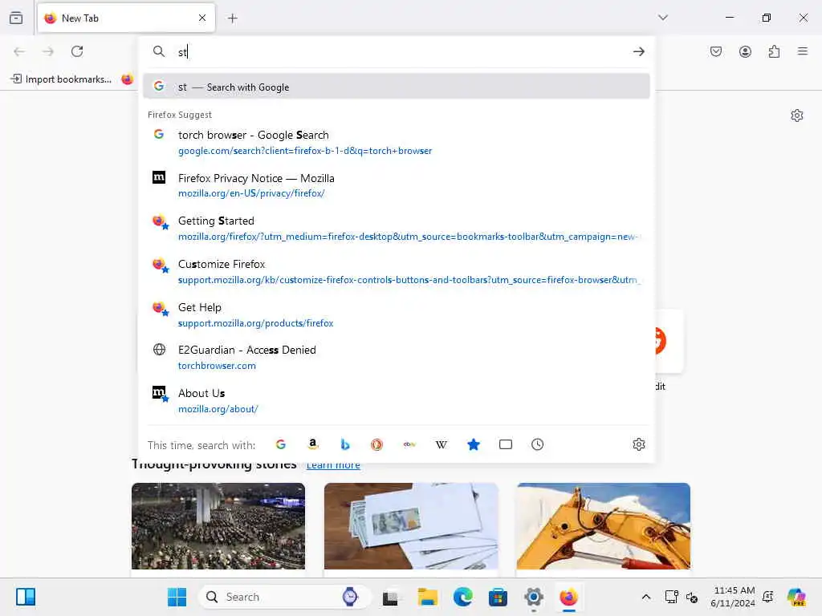This screenshot has height=616, width=822.
Task: Click the 'Learn more' link
Action: pos(333,465)
